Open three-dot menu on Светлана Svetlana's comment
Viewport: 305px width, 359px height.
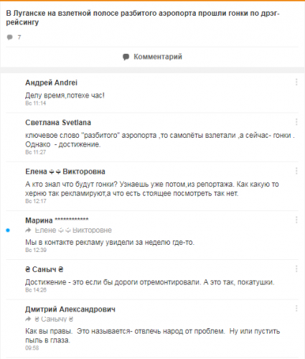click(x=296, y=122)
